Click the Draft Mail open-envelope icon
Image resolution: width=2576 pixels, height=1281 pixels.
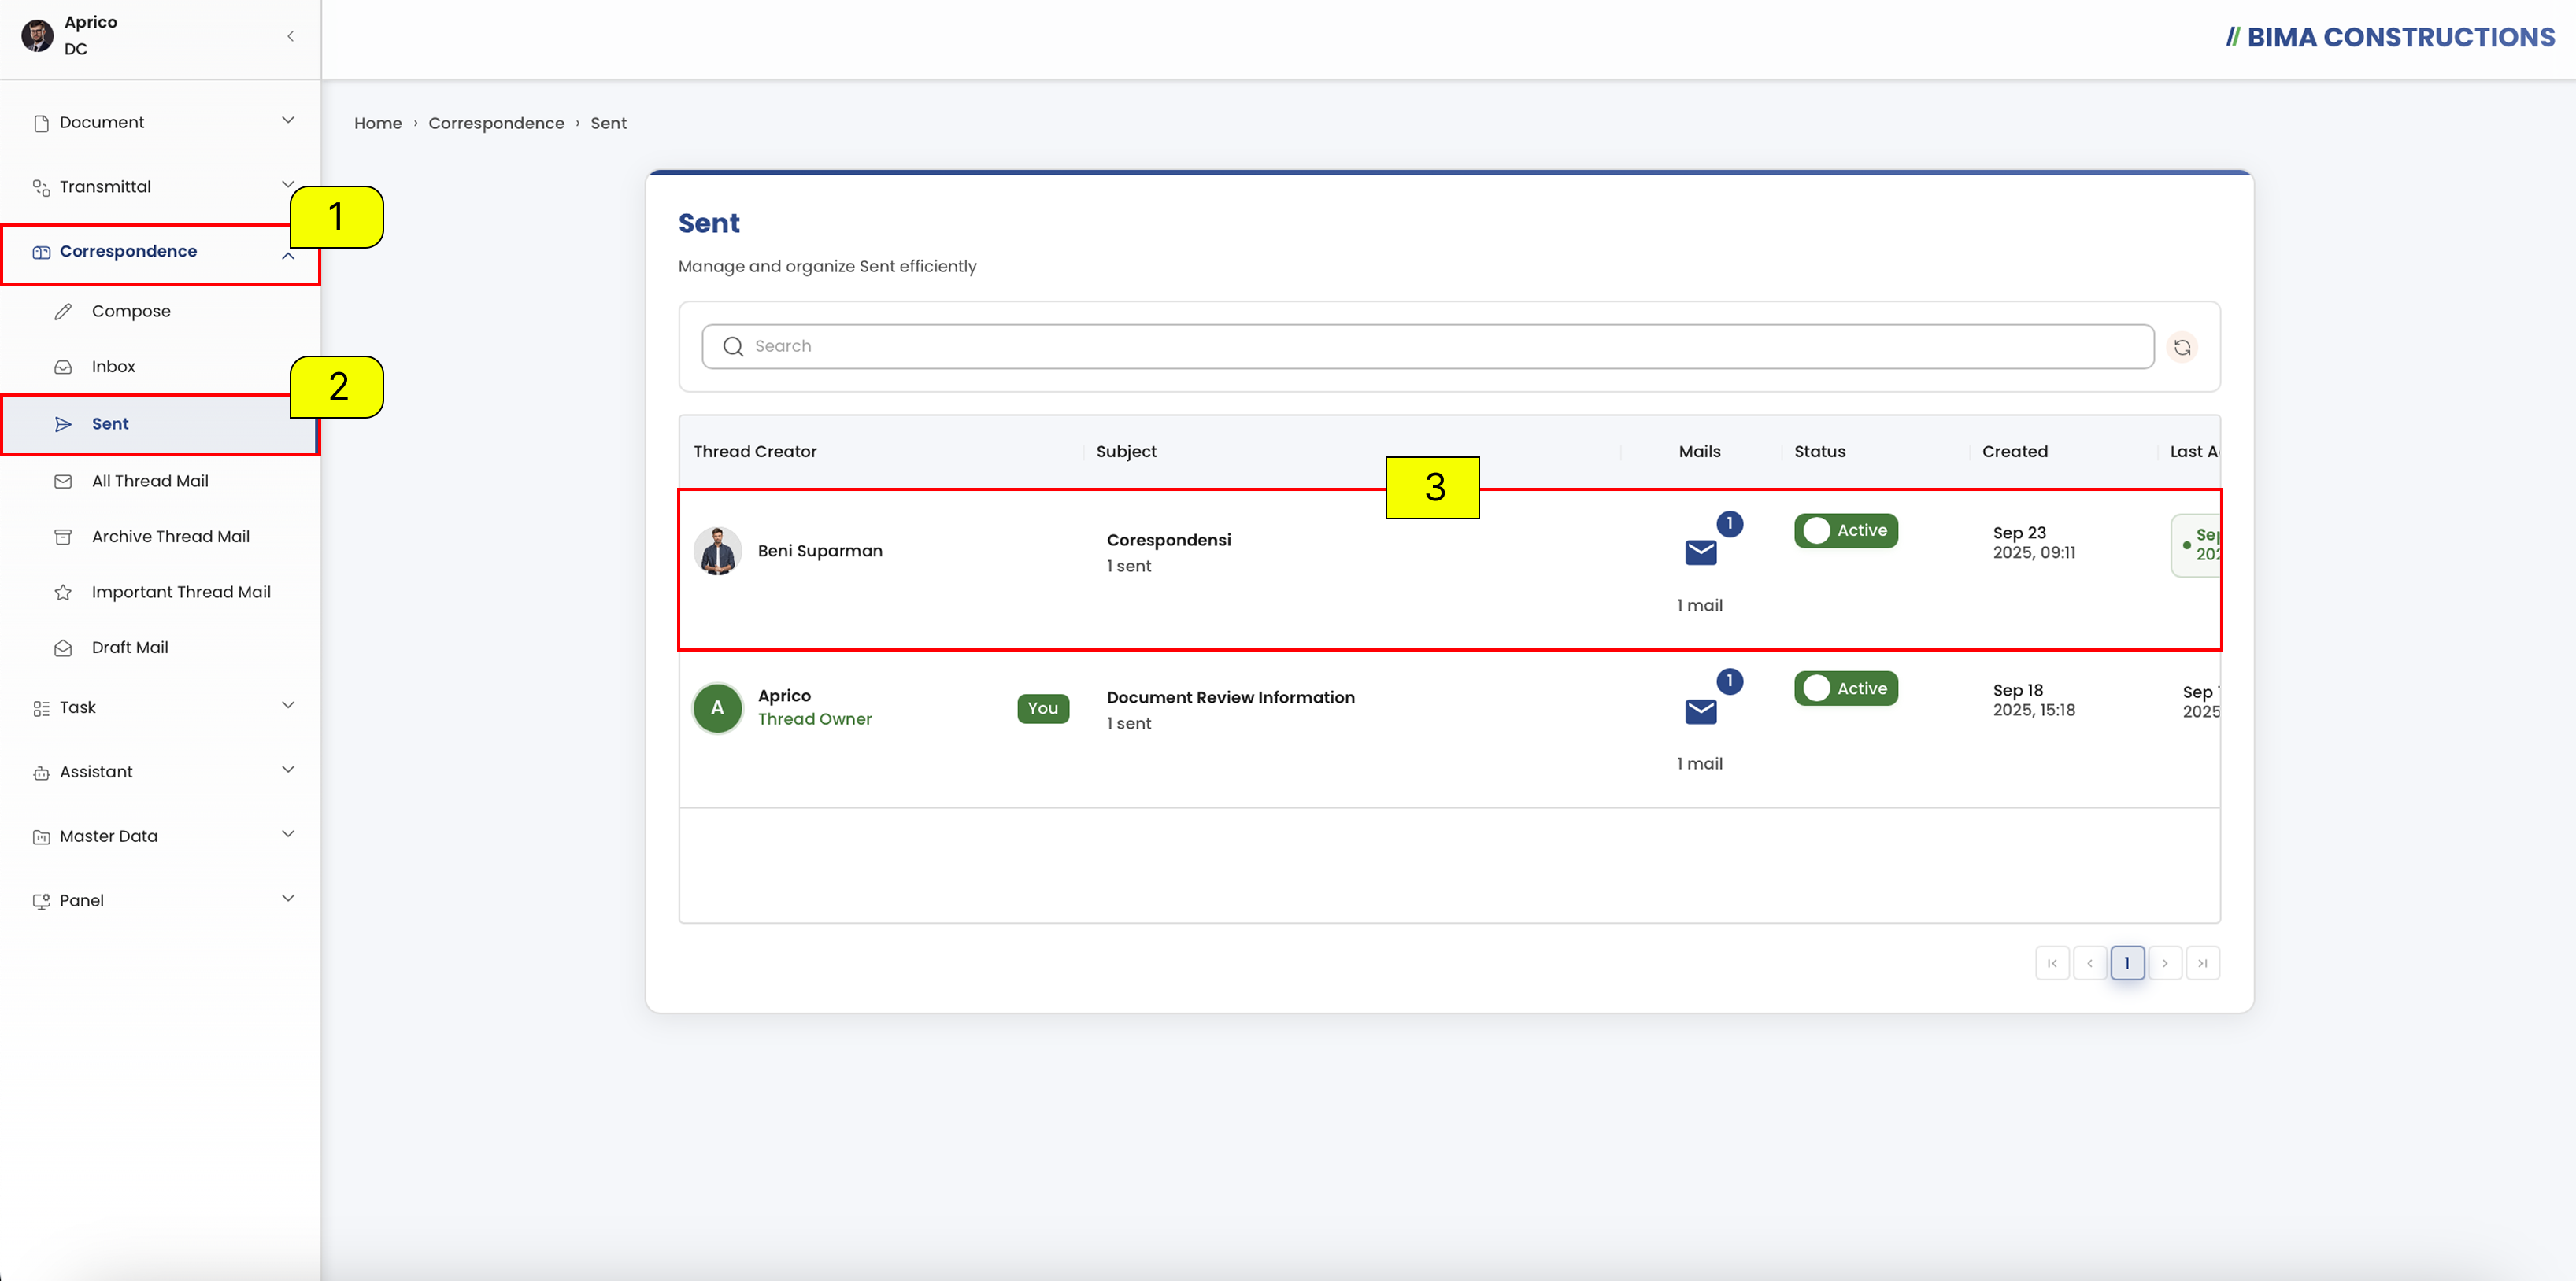point(63,648)
